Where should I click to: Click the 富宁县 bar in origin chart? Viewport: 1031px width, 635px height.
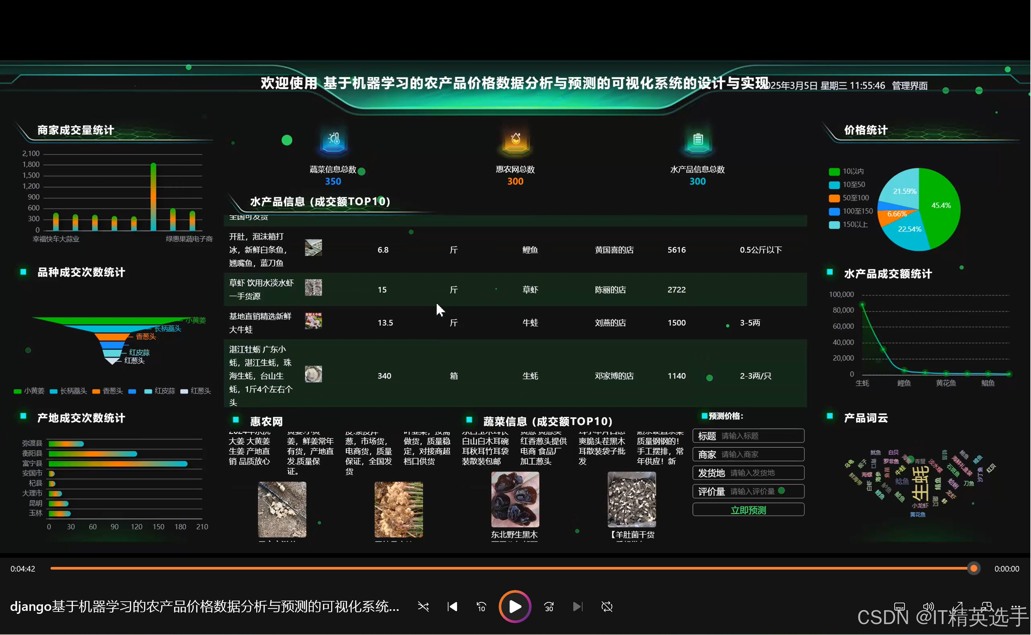pyautogui.click(x=118, y=464)
